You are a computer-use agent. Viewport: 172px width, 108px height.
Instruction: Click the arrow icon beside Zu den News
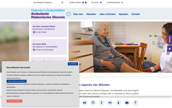click(x=34, y=32)
